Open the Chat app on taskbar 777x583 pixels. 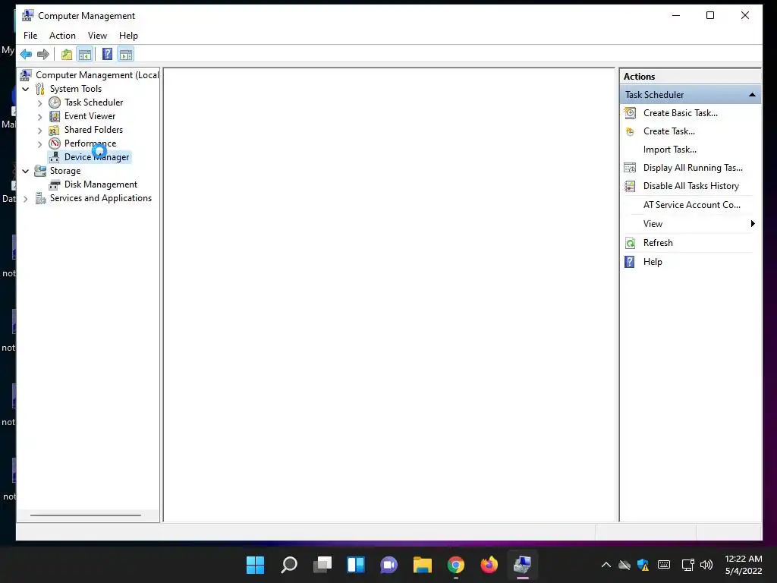pyautogui.click(x=389, y=565)
